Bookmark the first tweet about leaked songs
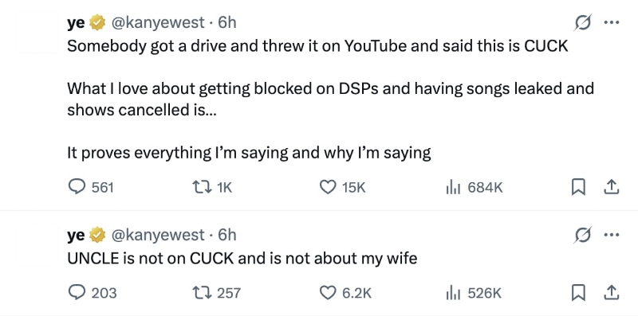 click(577, 187)
